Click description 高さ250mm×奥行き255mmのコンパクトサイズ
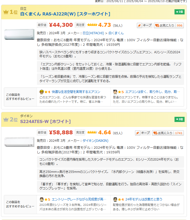This screenshot has width=190, height=220. (110, 174)
